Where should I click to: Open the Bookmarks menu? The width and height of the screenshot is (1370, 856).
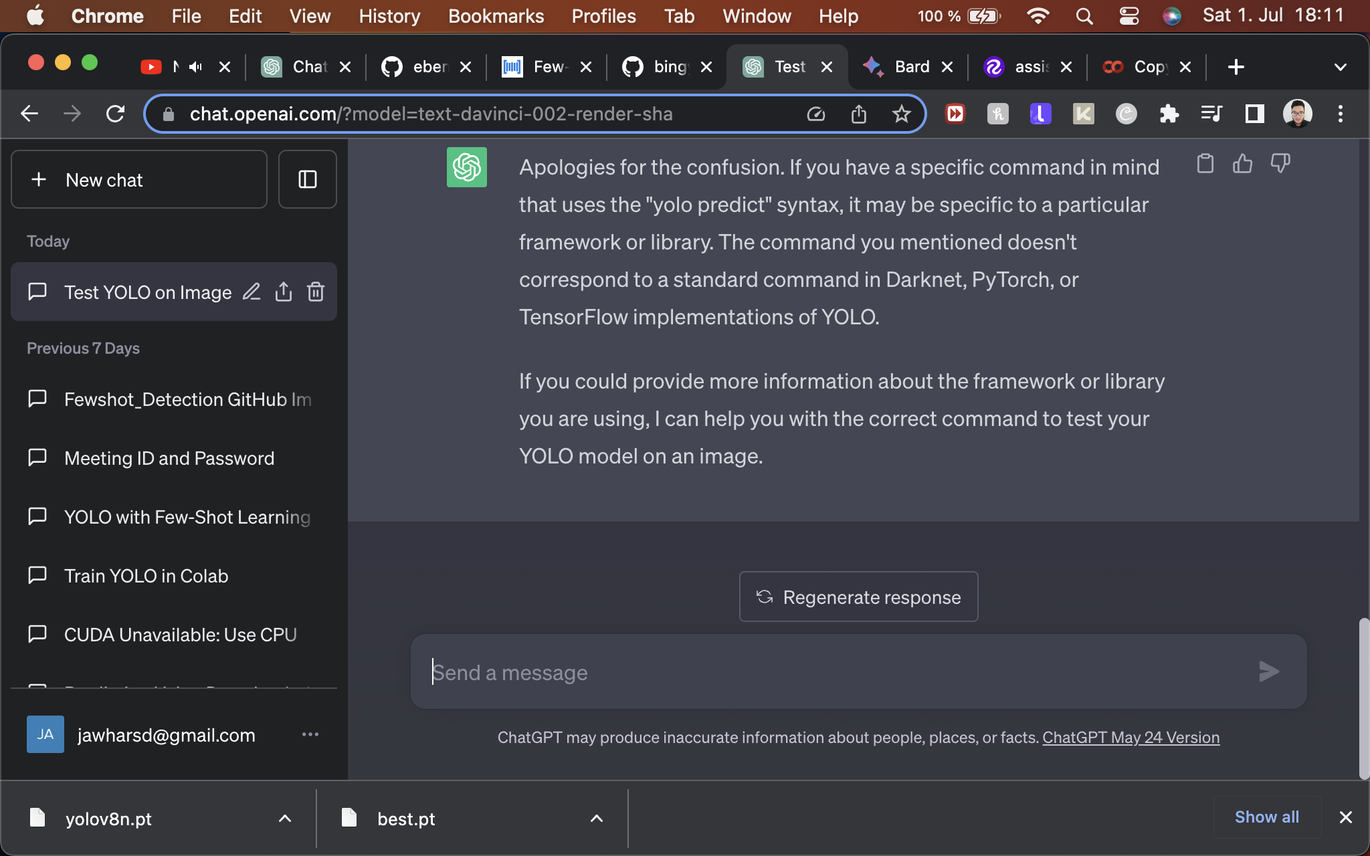496,16
